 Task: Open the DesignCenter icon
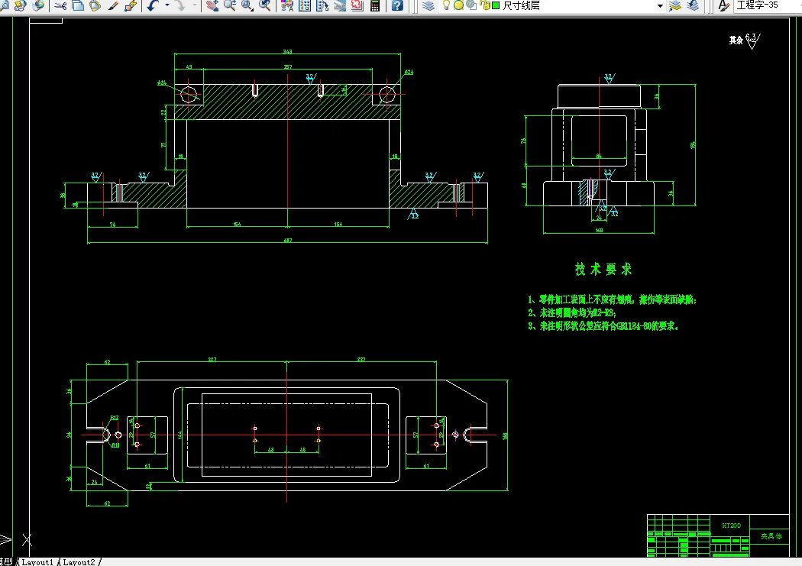(x=305, y=5)
